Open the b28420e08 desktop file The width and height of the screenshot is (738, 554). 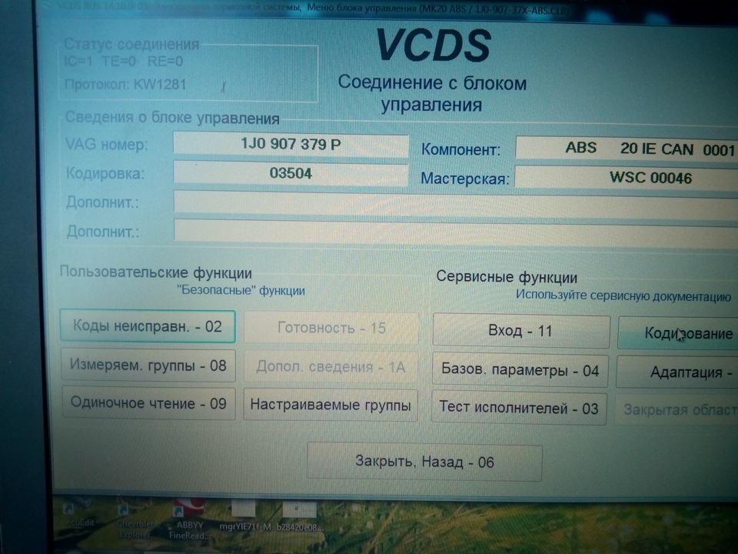[300, 517]
